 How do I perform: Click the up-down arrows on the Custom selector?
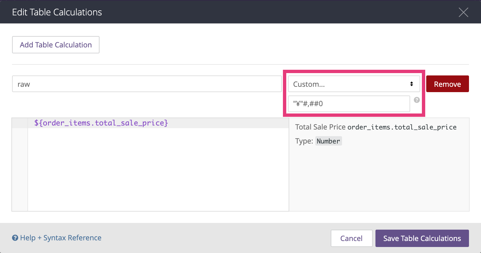[411, 84]
